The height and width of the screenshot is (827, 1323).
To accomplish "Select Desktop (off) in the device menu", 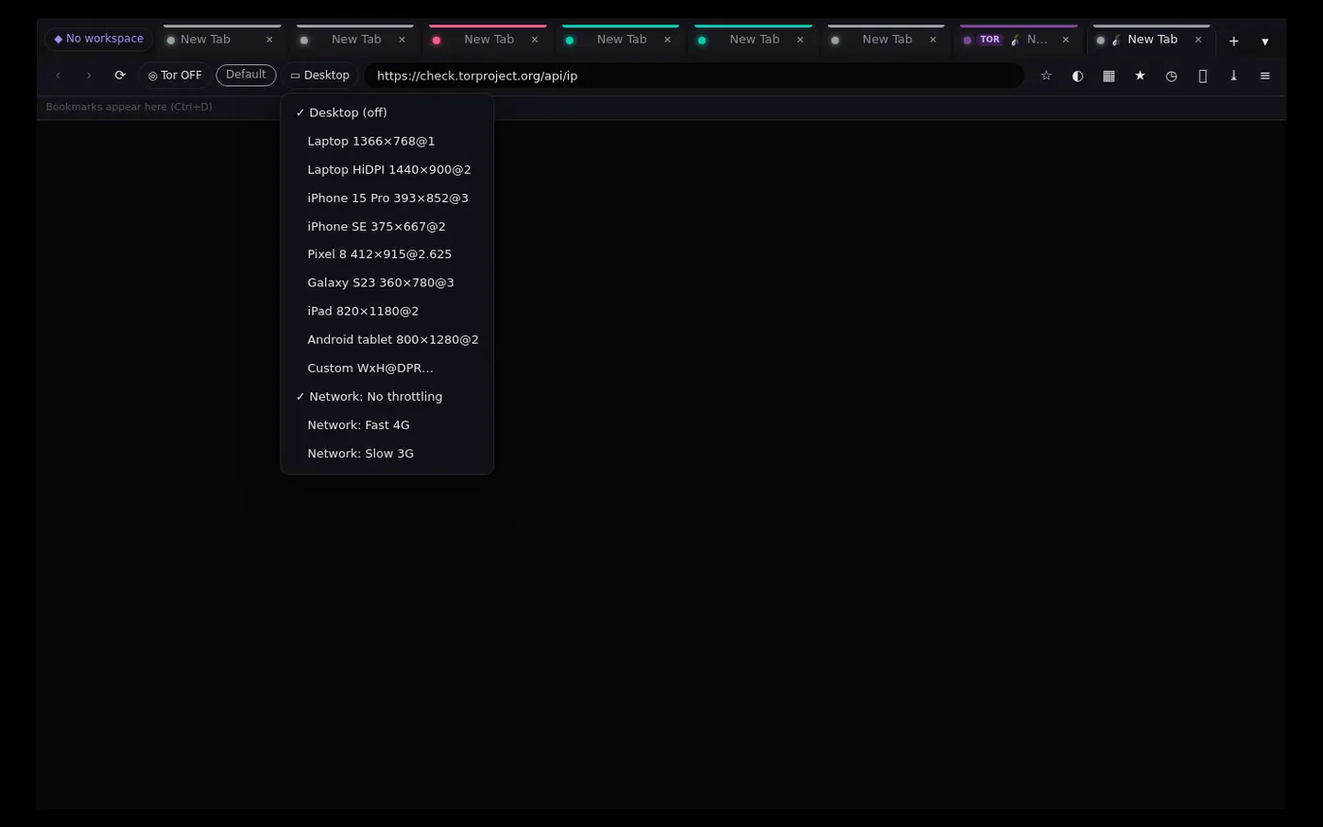I will click(387, 112).
